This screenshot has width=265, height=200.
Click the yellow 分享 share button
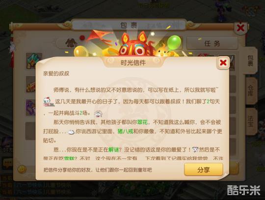click(204, 170)
